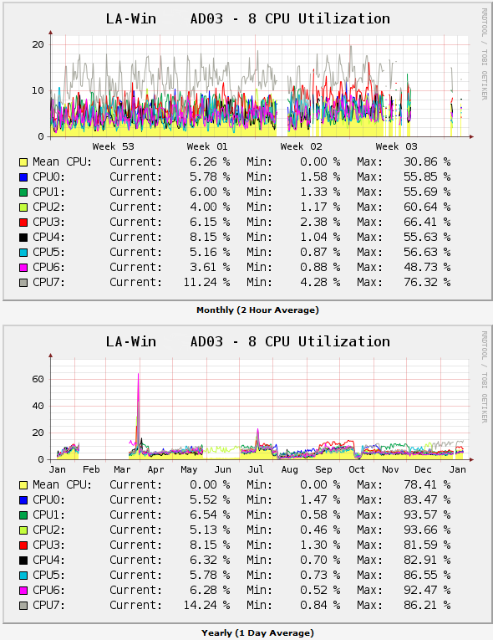Viewport: 493px width, 640px height.
Task: Click the 'Yearly (1 Day Average)' caption
Action: point(257,633)
